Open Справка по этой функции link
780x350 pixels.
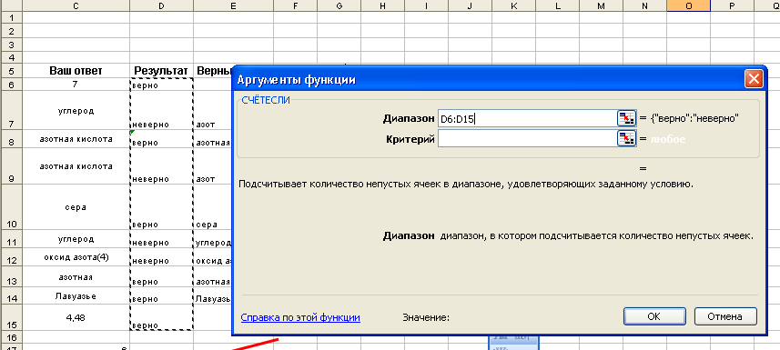click(x=300, y=317)
